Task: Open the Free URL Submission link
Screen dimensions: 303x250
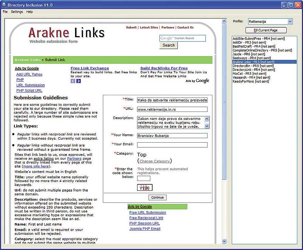Action: coord(148,212)
